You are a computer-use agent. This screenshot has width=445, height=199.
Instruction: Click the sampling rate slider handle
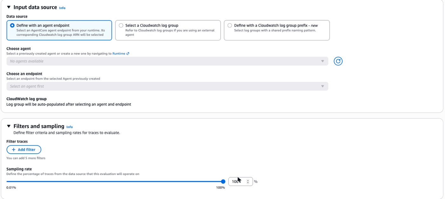223,182
